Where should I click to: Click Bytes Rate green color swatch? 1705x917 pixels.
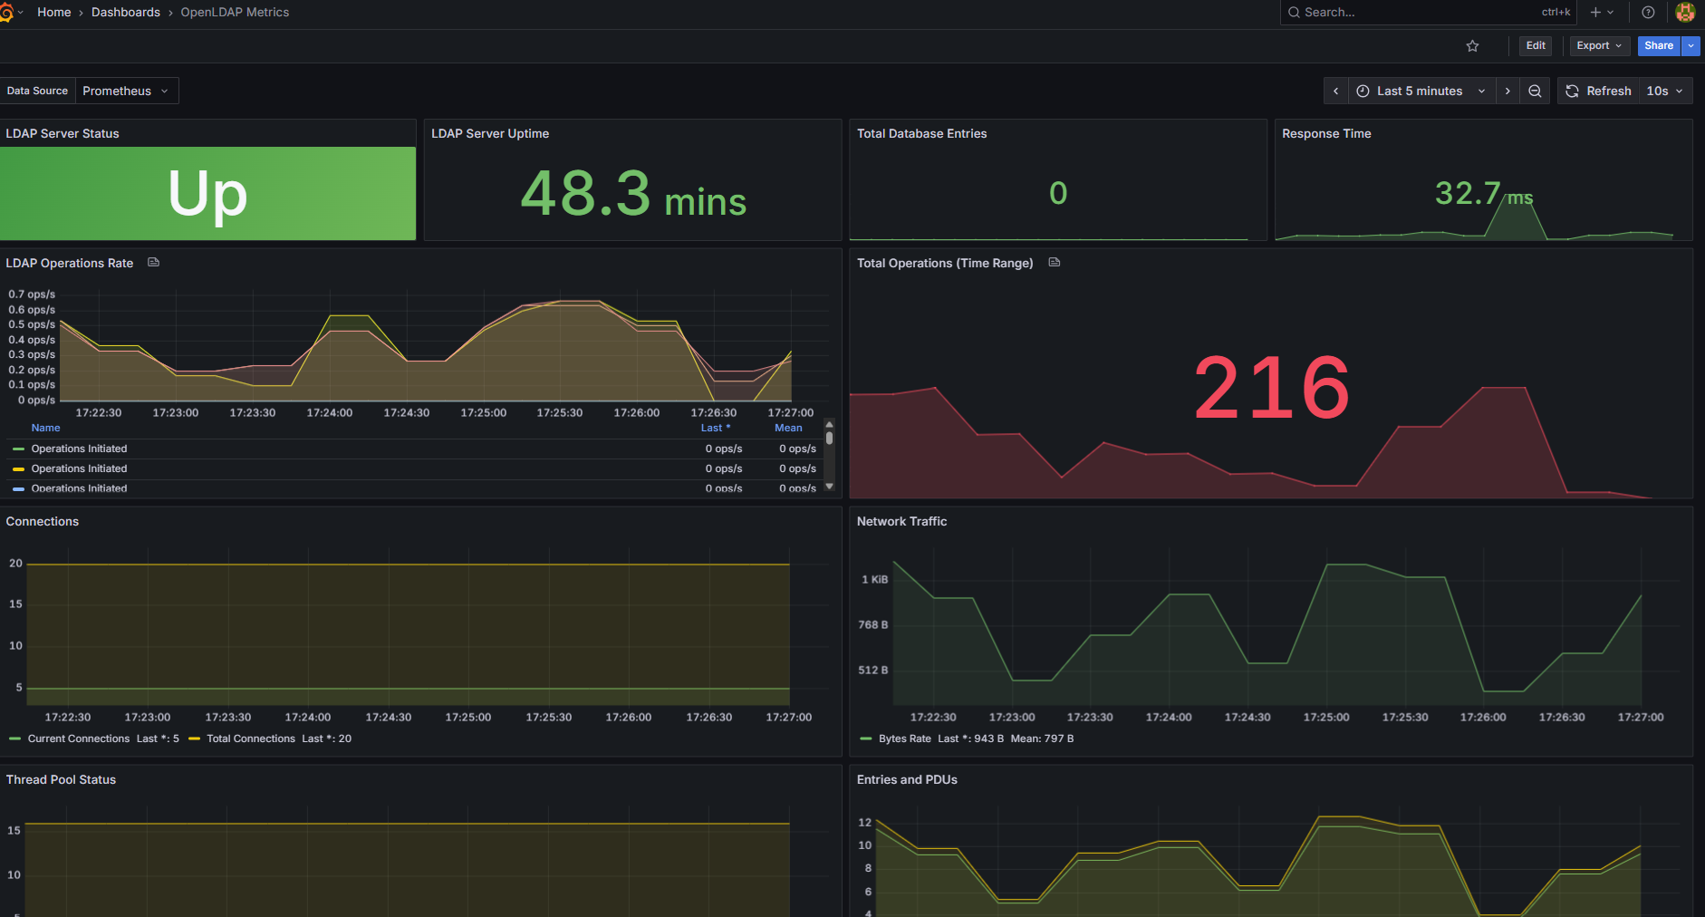(866, 739)
